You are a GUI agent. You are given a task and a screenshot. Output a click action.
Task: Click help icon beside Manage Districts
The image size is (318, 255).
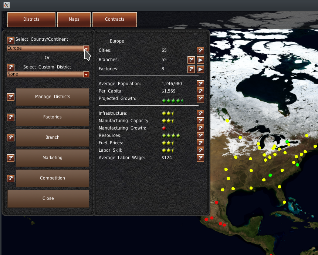pyautogui.click(x=11, y=97)
